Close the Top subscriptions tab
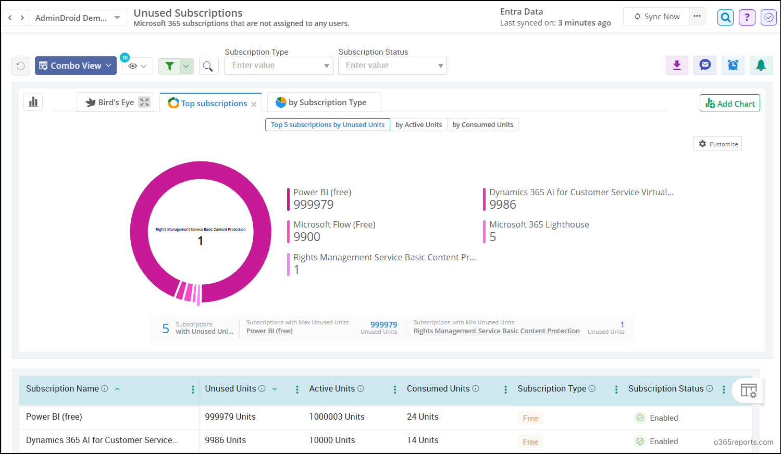This screenshot has height=454, width=781. [x=254, y=104]
